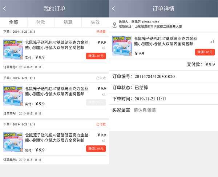Open product thumbnail of 已付款 order

click(x=13, y=142)
